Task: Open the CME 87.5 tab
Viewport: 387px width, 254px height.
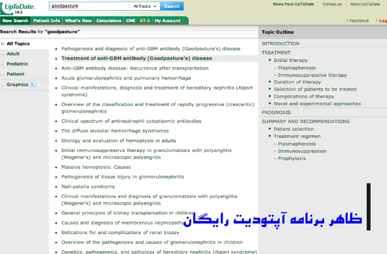Action: [x=138, y=20]
